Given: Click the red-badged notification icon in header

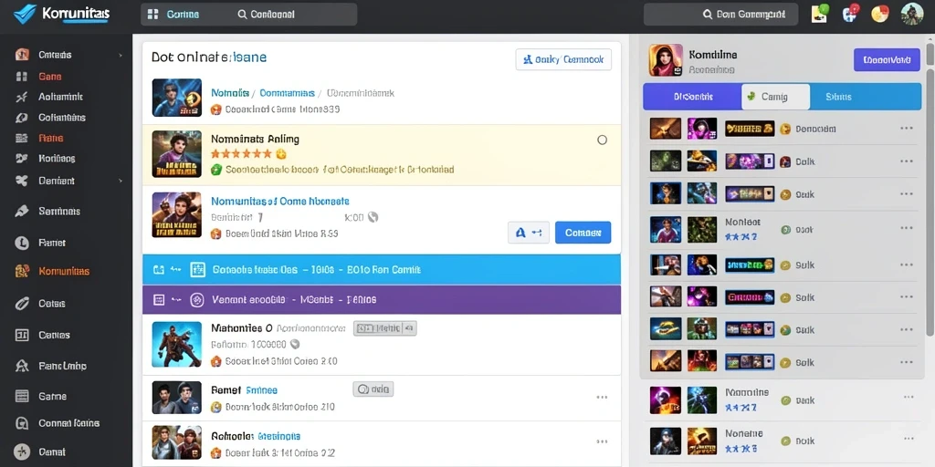Looking at the screenshot, I should click(850, 13).
